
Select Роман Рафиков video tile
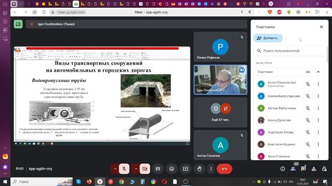(x=220, y=47)
